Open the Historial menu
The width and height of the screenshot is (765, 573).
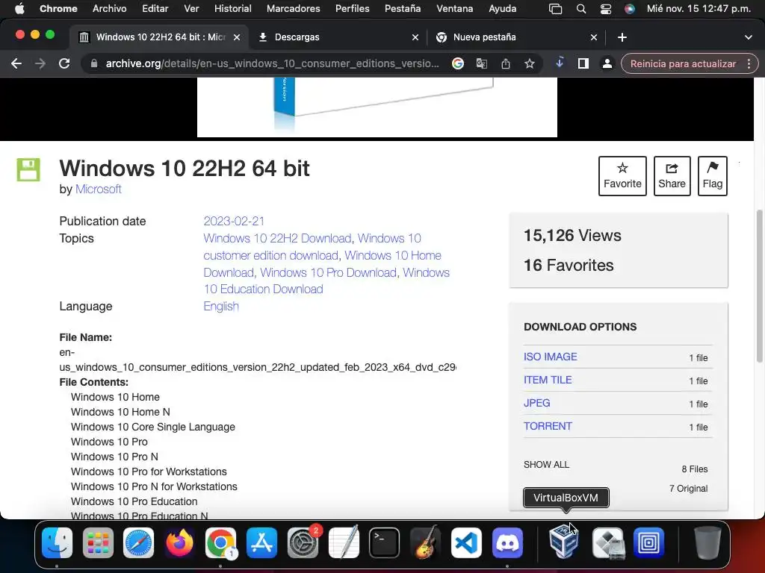click(233, 8)
